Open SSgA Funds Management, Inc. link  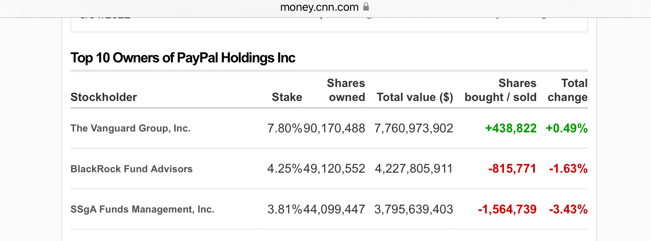tap(142, 209)
